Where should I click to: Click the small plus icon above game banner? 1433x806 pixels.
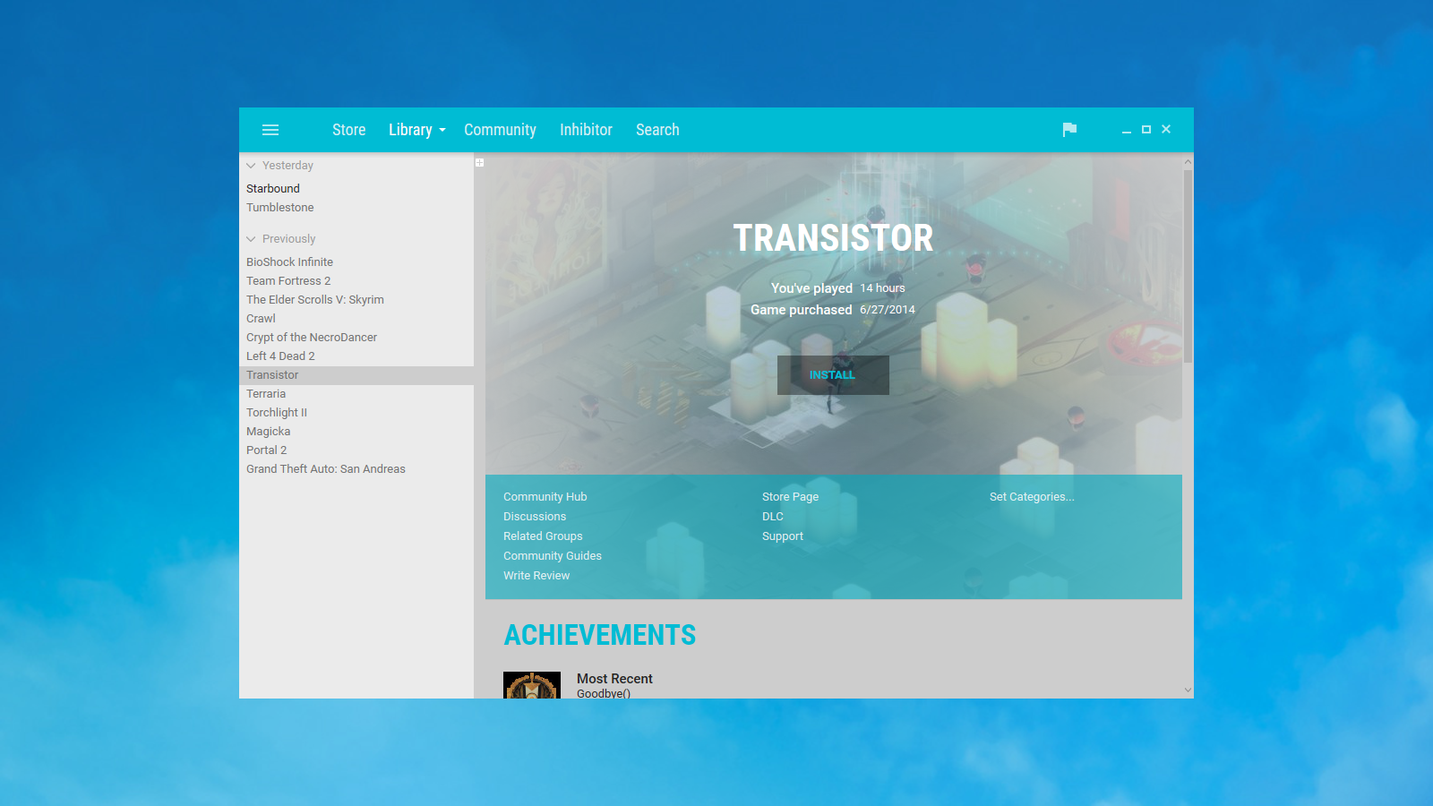coord(480,163)
